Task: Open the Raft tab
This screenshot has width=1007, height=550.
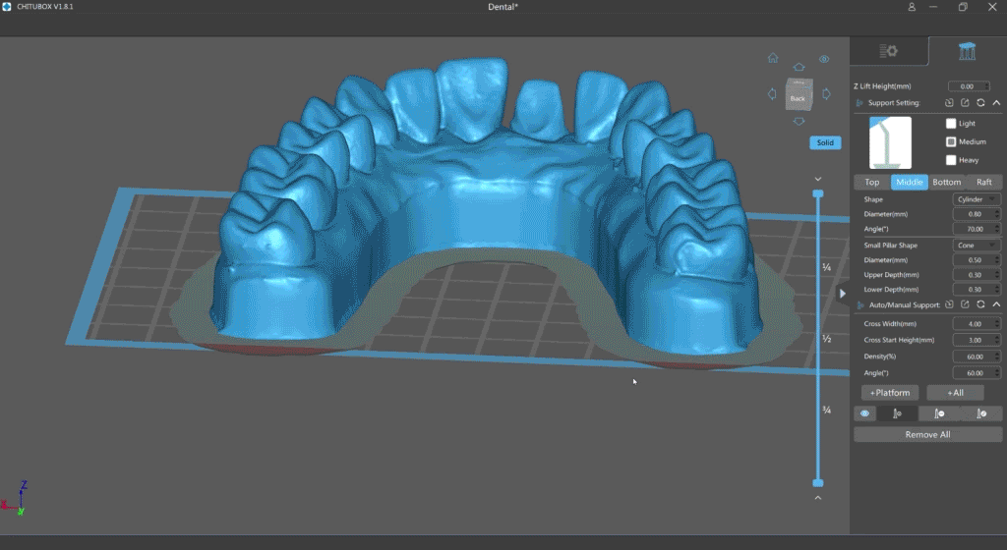Action: (983, 182)
